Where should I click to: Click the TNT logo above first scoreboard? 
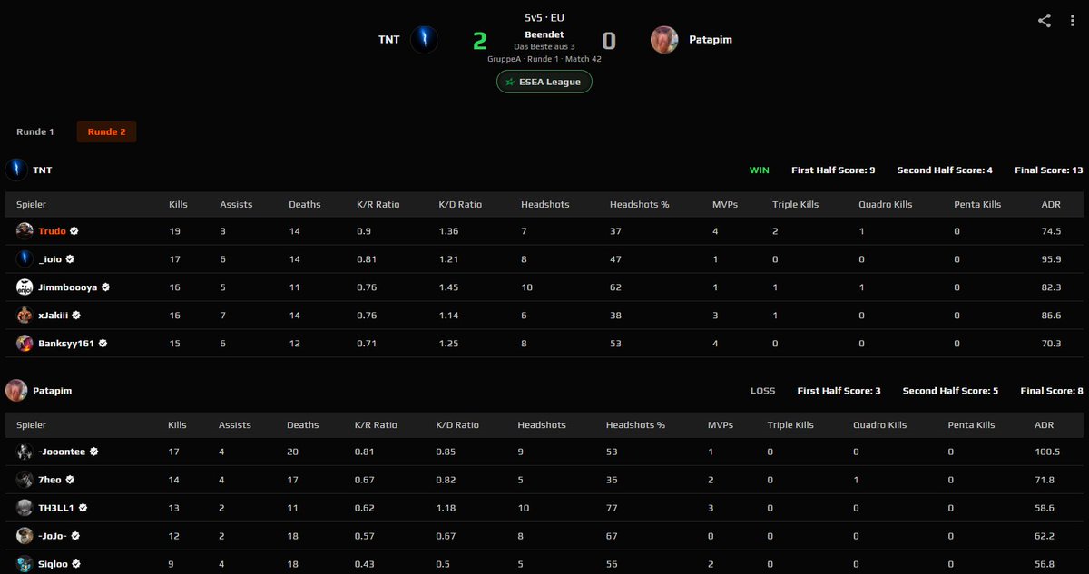pos(16,170)
